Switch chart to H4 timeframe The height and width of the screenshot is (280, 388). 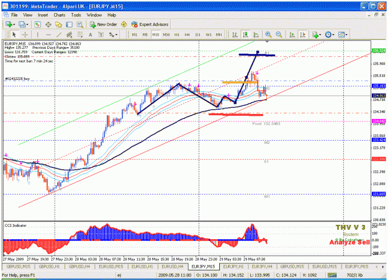click(x=187, y=35)
